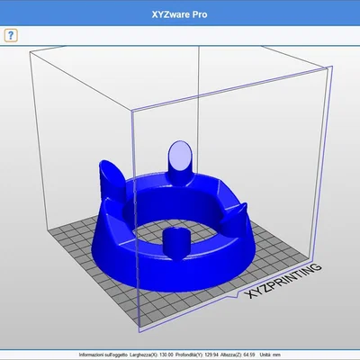Click the Informazioni sull'oggetto status label

point(103,355)
